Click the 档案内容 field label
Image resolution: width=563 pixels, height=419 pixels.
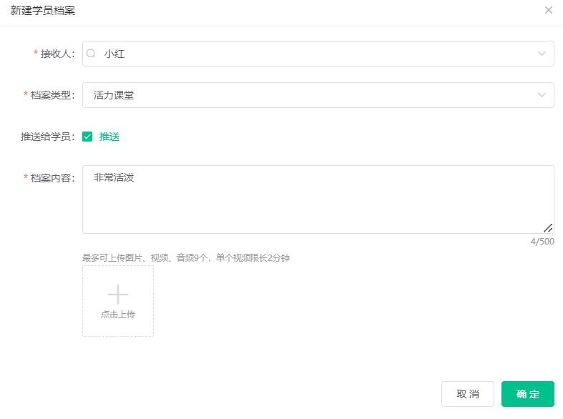52,178
